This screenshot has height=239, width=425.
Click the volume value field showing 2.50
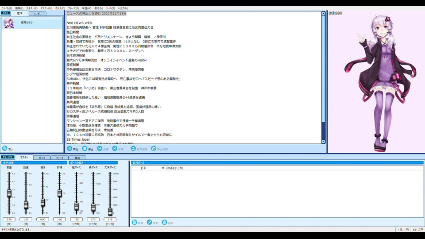click(9, 219)
